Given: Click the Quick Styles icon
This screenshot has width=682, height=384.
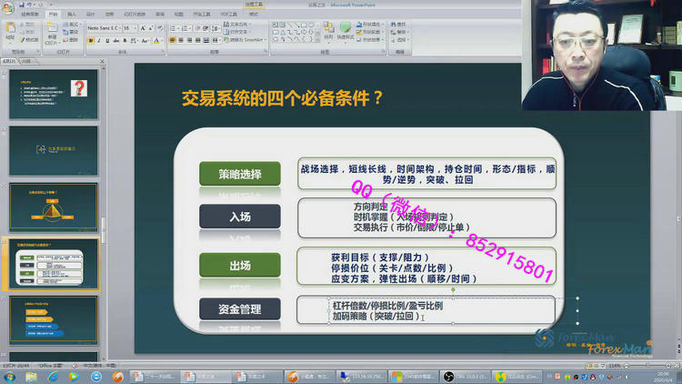Looking at the screenshot, I should coord(346,31).
